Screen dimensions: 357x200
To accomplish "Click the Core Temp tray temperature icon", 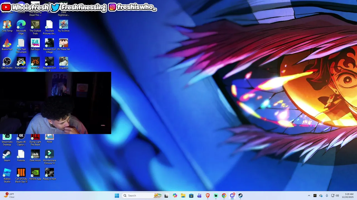I will [315, 196].
